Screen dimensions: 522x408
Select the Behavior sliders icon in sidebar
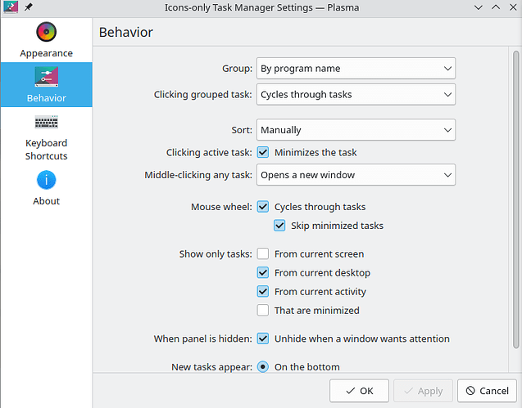point(46,77)
